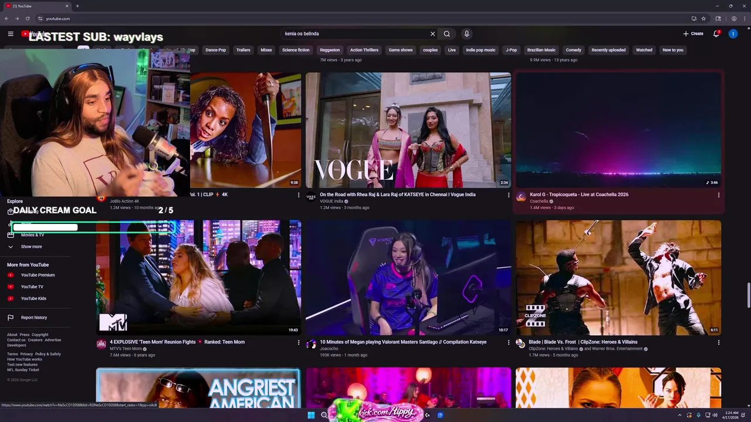Play the Karol G Coachella thumbnail
The image size is (751, 422).
pos(618,130)
